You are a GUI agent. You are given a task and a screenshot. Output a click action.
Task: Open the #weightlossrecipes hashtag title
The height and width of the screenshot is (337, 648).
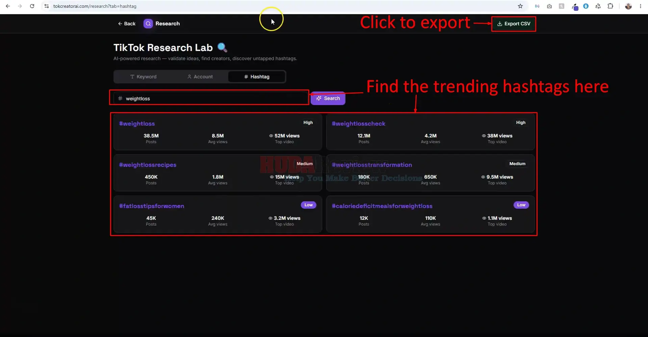coord(148,165)
